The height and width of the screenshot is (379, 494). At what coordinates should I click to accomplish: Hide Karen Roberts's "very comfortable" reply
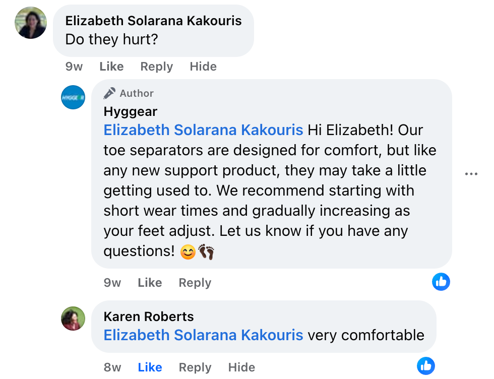click(241, 367)
